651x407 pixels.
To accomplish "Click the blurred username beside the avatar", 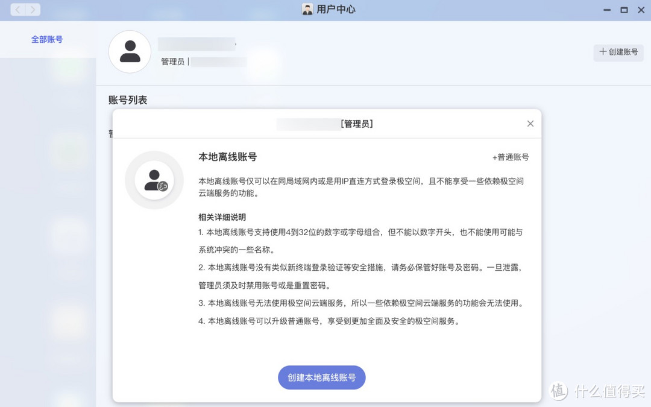I will (197, 44).
